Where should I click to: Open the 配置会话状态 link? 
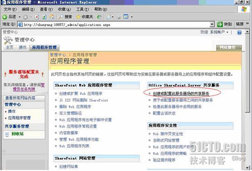[x=164, y=113]
